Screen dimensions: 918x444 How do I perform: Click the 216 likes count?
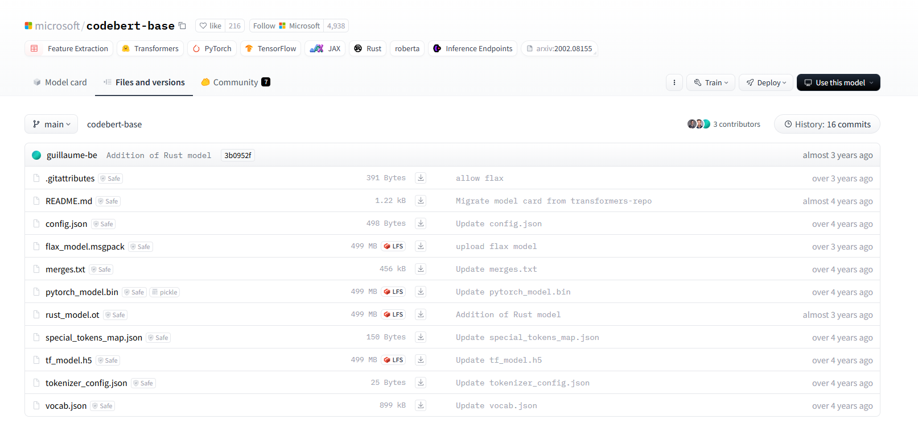(x=234, y=26)
